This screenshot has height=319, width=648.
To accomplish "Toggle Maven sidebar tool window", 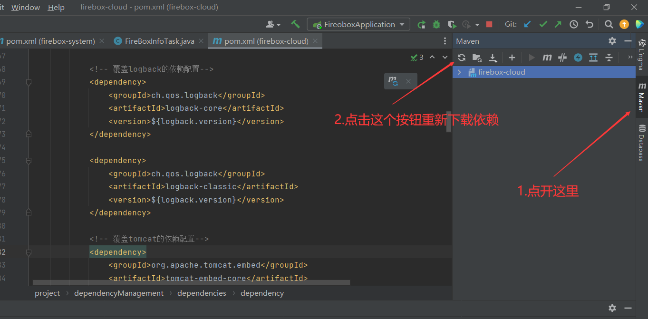I will click(x=642, y=97).
